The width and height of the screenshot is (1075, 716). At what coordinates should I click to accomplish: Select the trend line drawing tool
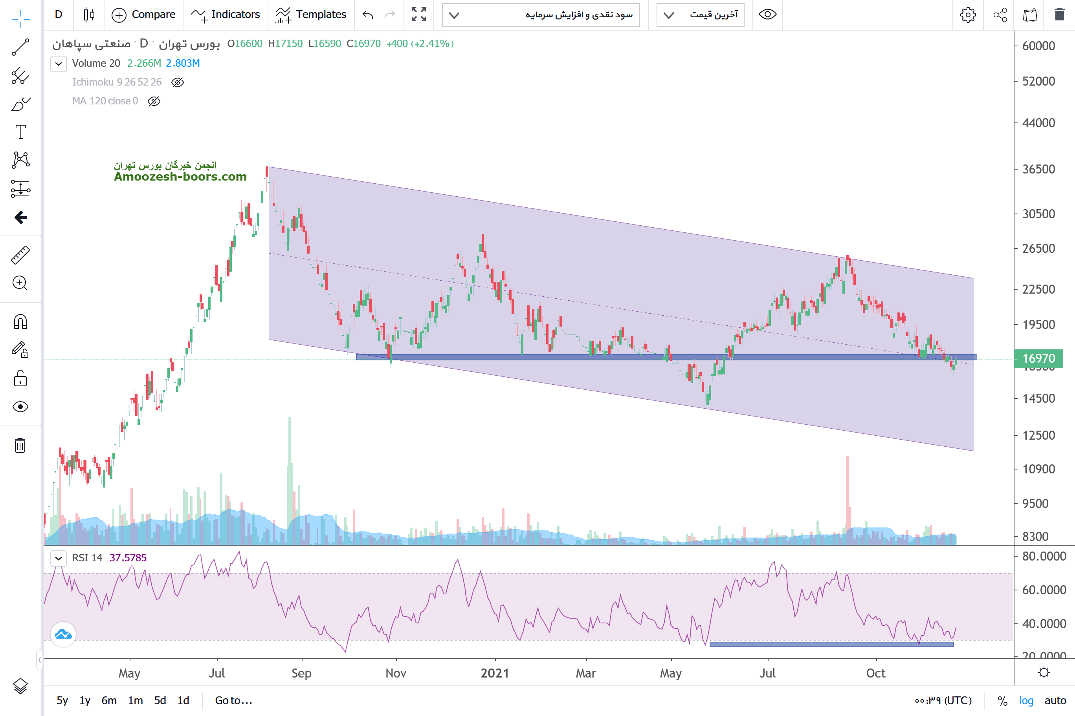(20, 47)
